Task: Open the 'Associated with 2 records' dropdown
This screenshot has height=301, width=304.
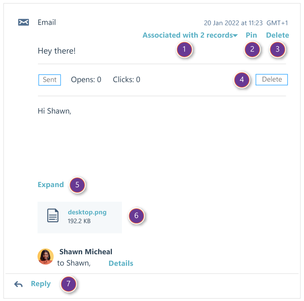Action: point(190,35)
